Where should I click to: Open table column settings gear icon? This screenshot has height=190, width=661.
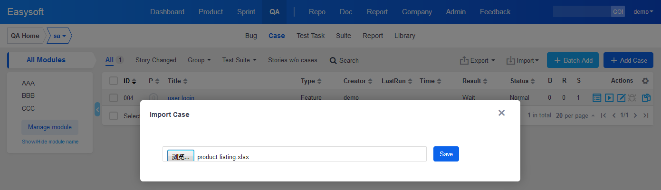(645, 81)
